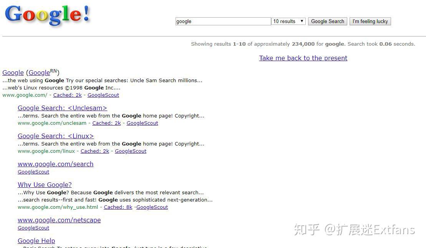426x248 pixels.
Task: Click the www.google.com/linux URL text
Action: coord(46,151)
